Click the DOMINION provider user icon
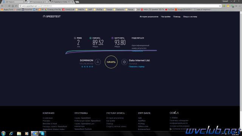The height and width of the screenshot is (136, 242). pyautogui.click(x=98, y=62)
